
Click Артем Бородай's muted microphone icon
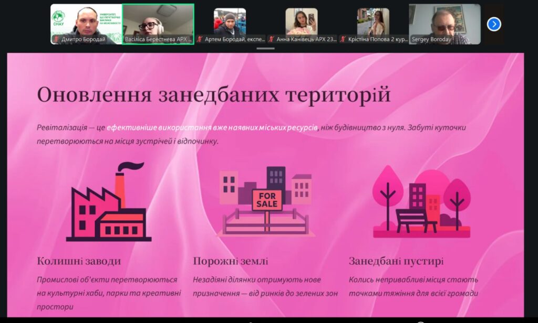click(x=200, y=39)
